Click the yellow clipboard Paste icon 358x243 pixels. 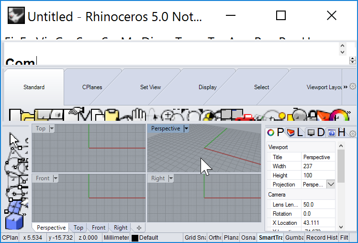coord(112,115)
